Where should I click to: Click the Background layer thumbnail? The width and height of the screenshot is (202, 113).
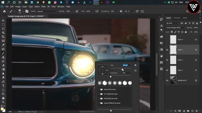(x=173, y=80)
